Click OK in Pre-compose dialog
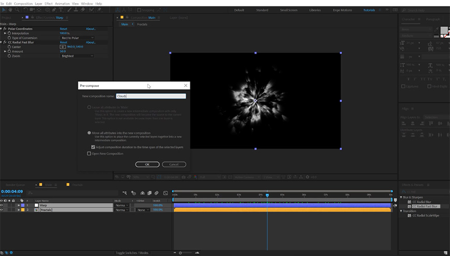 pyautogui.click(x=147, y=164)
